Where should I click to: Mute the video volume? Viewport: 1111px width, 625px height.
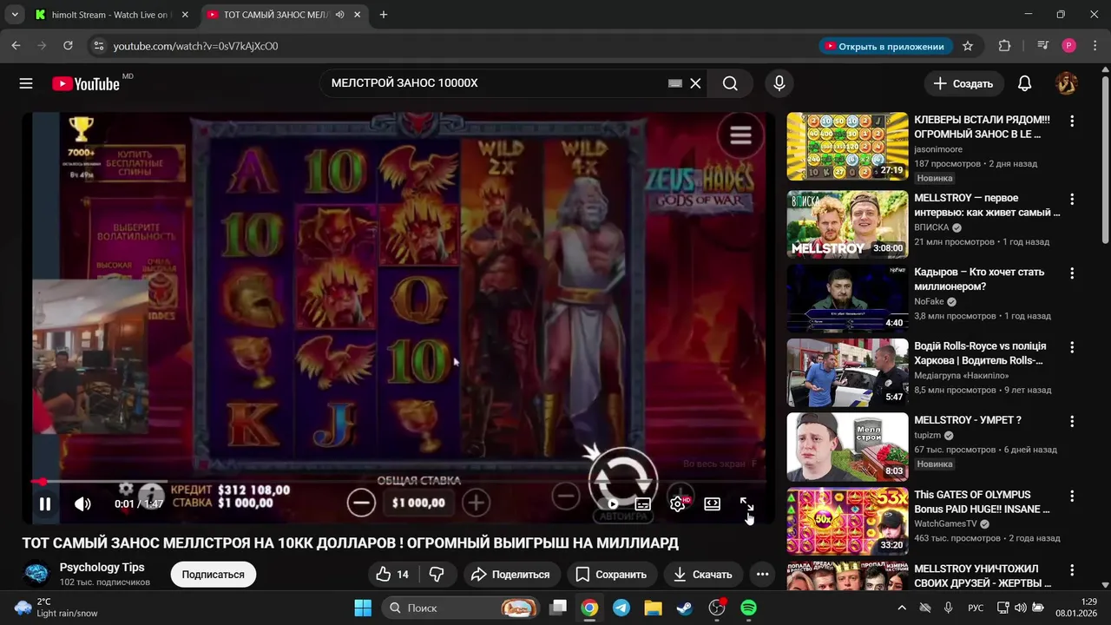click(x=82, y=503)
